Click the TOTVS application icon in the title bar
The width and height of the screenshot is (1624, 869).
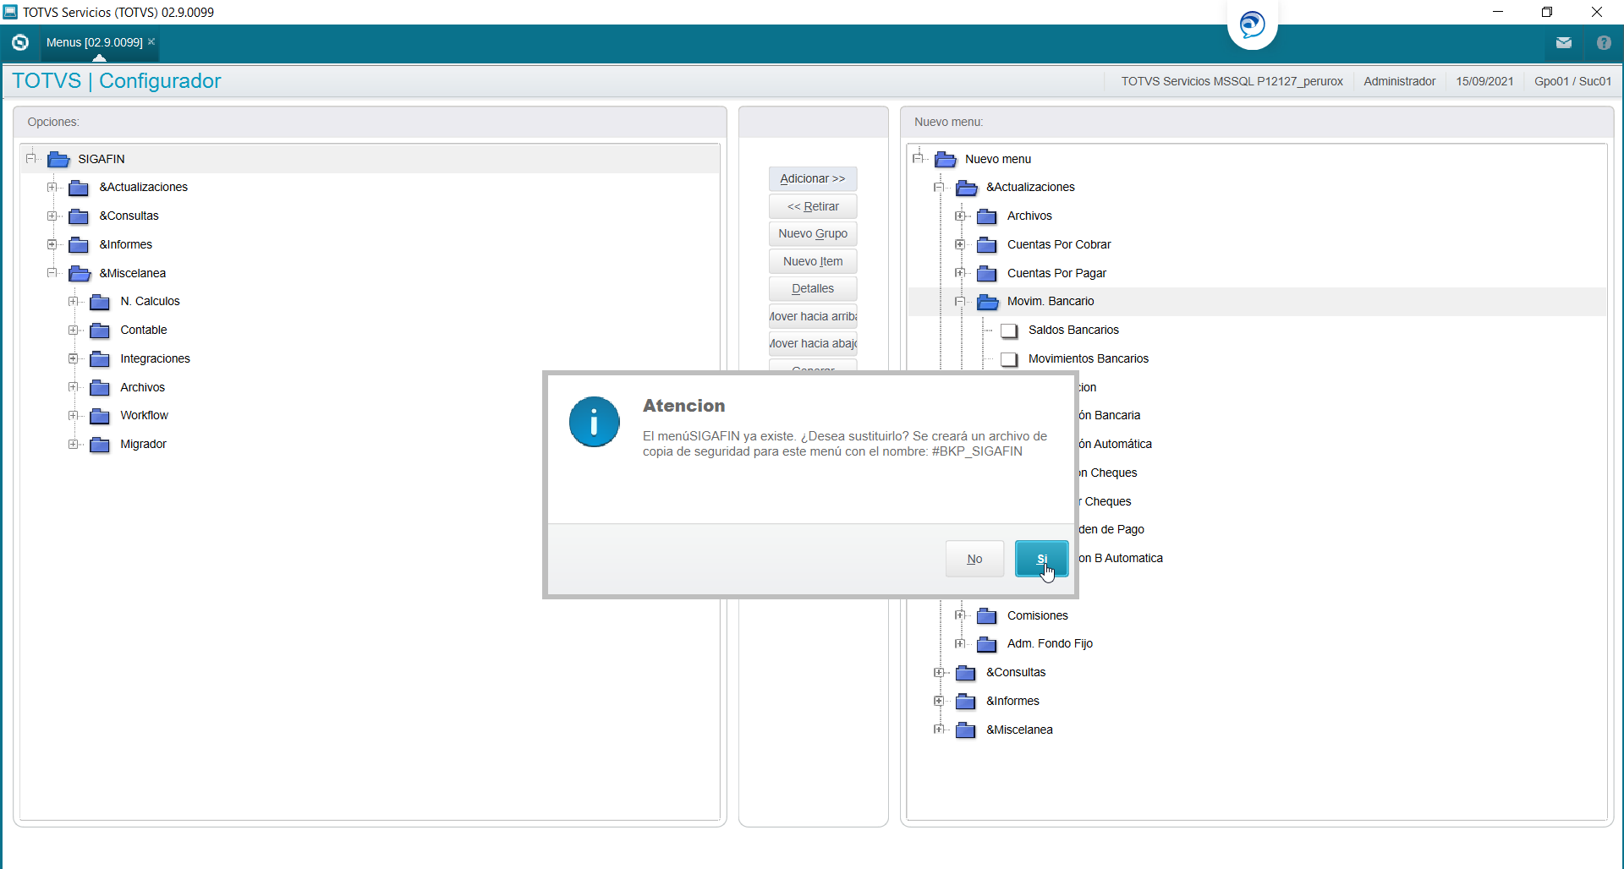click(10, 12)
